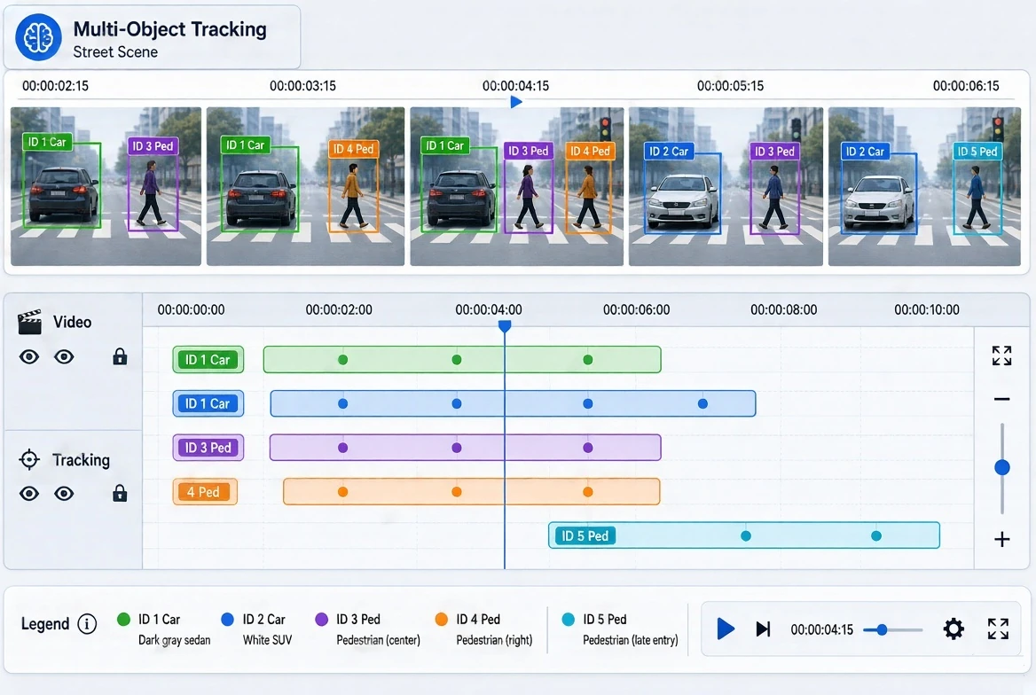
Task: Click first keyframe on green ID 1 Car track
Action: coord(343,360)
